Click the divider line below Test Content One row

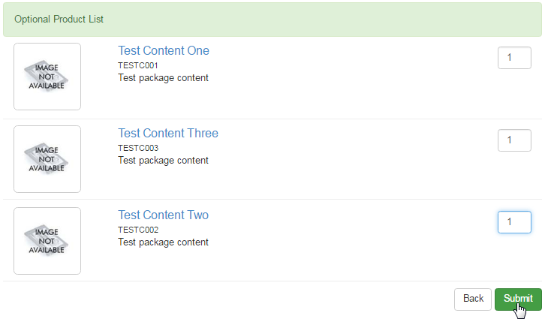272,119
